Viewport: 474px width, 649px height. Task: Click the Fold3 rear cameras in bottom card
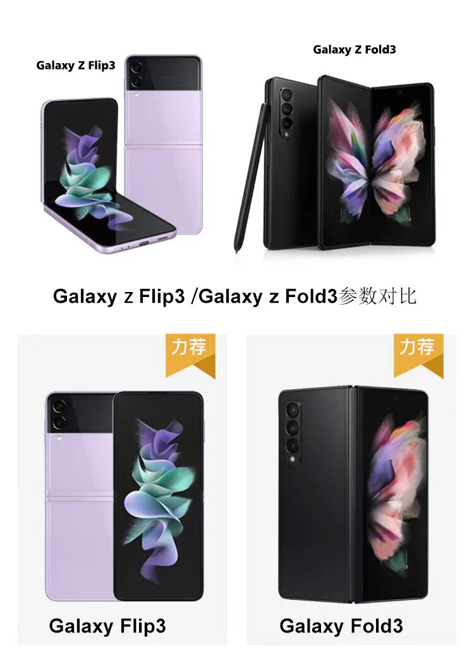pos(293,432)
